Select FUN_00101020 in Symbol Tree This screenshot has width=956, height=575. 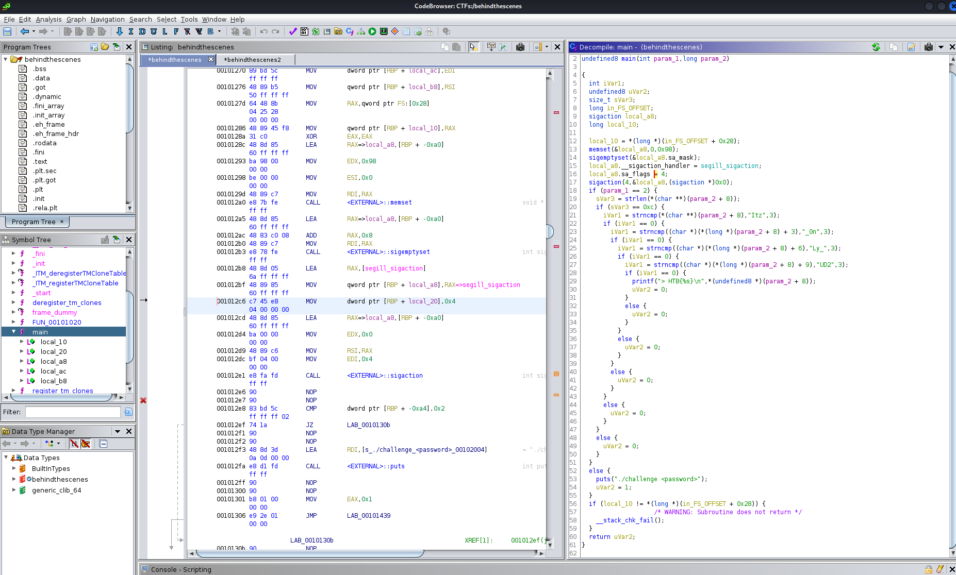coord(57,322)
